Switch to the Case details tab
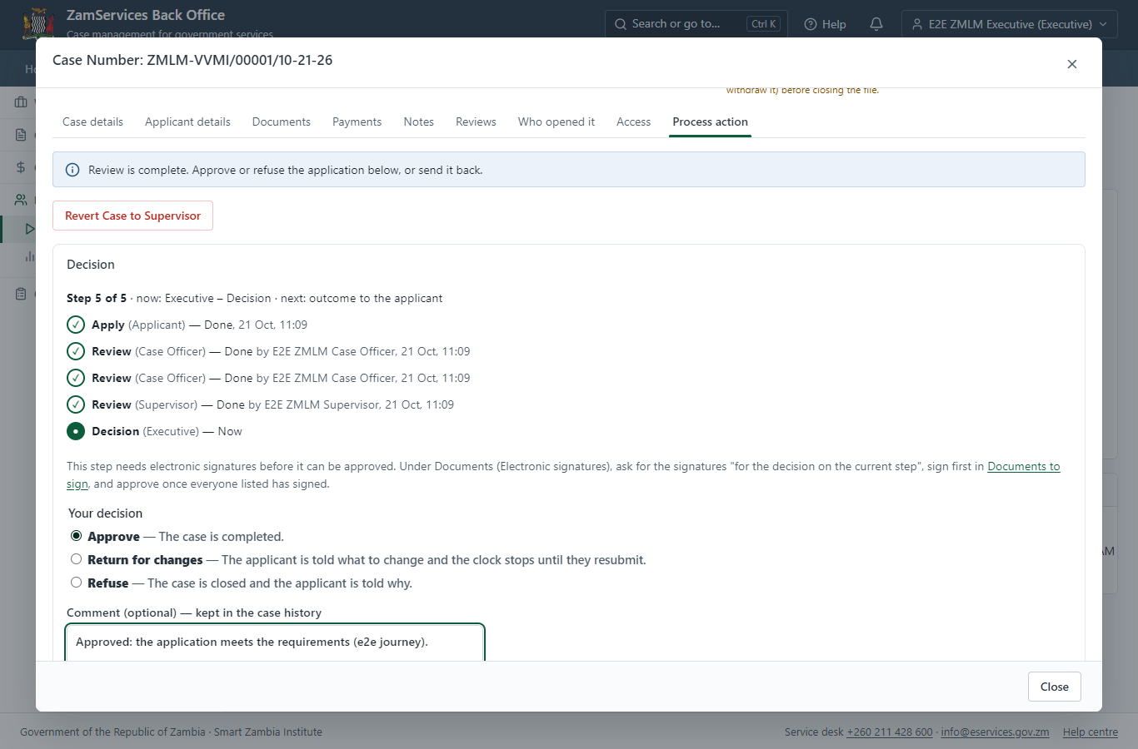The height and width of the screenshot is (749, 1138). point(92,122)
